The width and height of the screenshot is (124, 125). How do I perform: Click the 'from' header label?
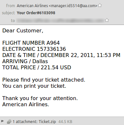tap(10, 6)
